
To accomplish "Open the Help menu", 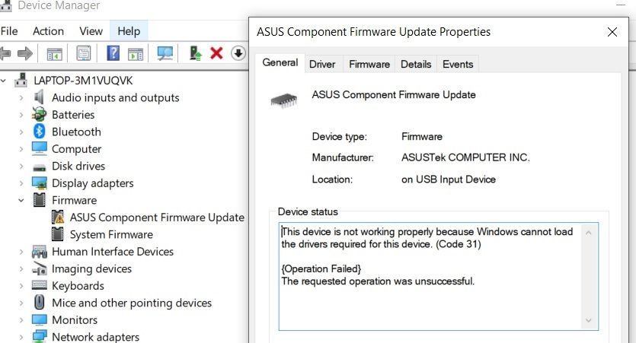I will click(129, 31).
